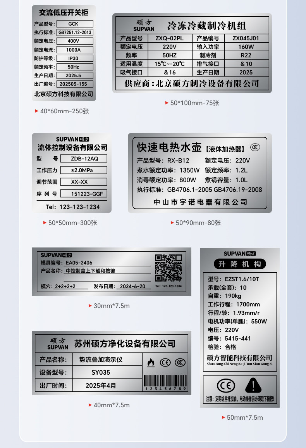Click 硕方智能科技有限公司 company name
This screenshot has width=306, height=448.
tap(239, 358)
